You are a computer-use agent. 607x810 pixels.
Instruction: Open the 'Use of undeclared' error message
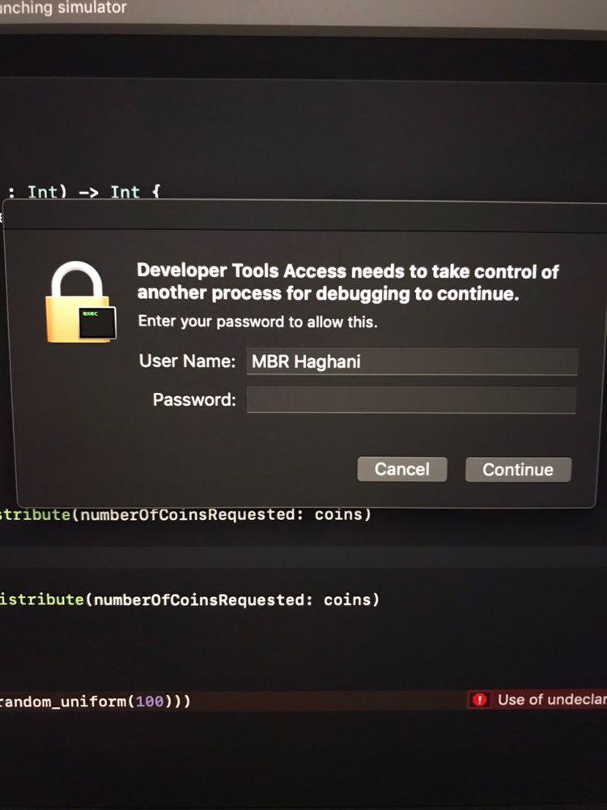[552, 700]
